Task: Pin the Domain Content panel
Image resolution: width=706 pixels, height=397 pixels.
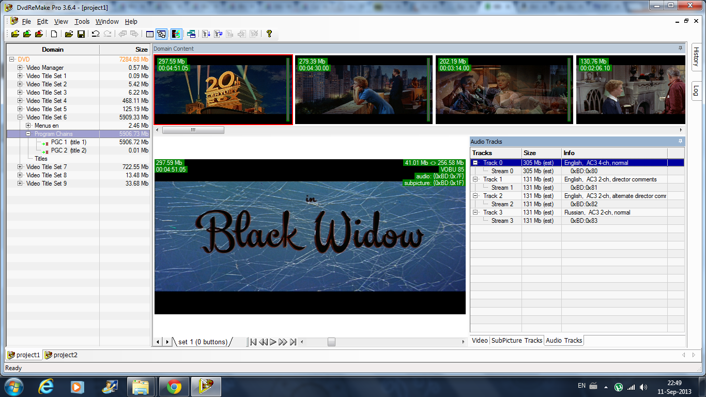Action: (681, 48)
